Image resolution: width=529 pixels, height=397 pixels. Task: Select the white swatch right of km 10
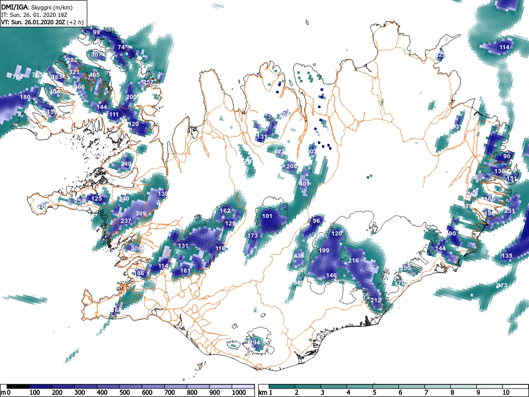(x=515, y=386)
